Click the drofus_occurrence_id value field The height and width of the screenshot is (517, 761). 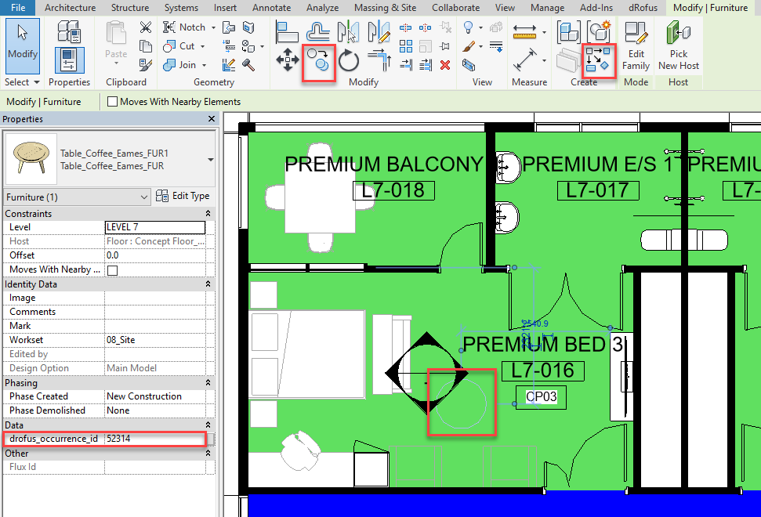pos(154,439)
